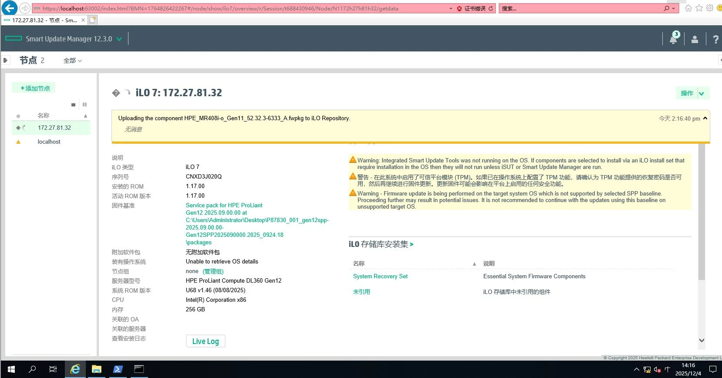This screenshot has height=378, width=722.
Task: Click the muted volume tray icon
Action: [657, 370]
